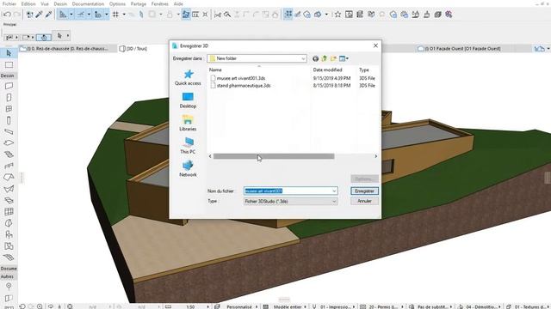Select the Roof tool in toolbox
551x309 pixels.
9,178
